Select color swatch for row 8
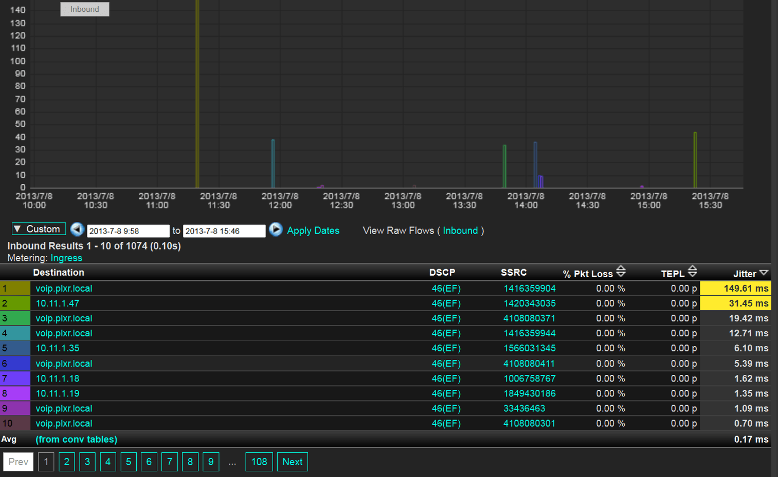 click(x=15, y=393)
